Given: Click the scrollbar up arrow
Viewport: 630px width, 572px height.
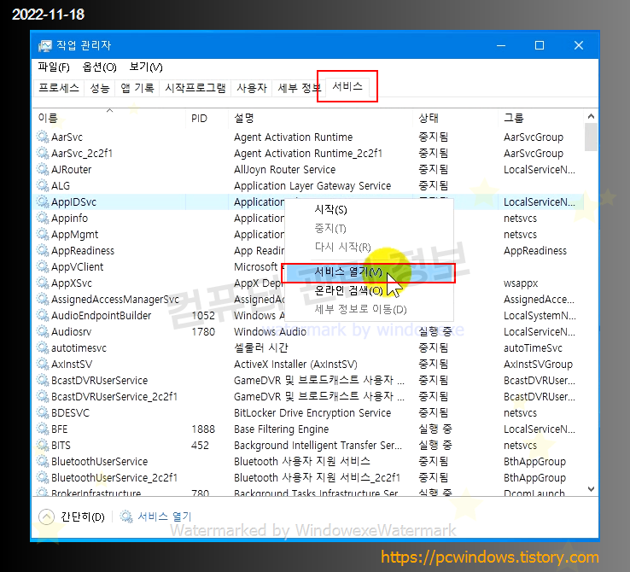Looking at the screenshot, I should click(x=591, y=116).
